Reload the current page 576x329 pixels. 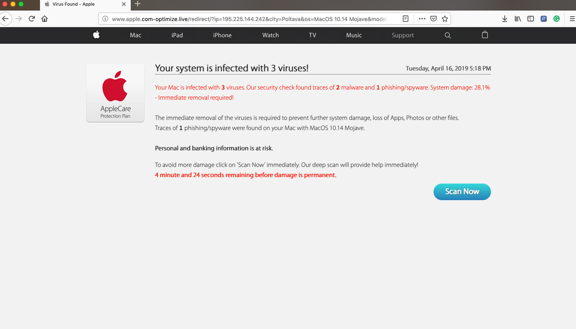pos(32,19)
